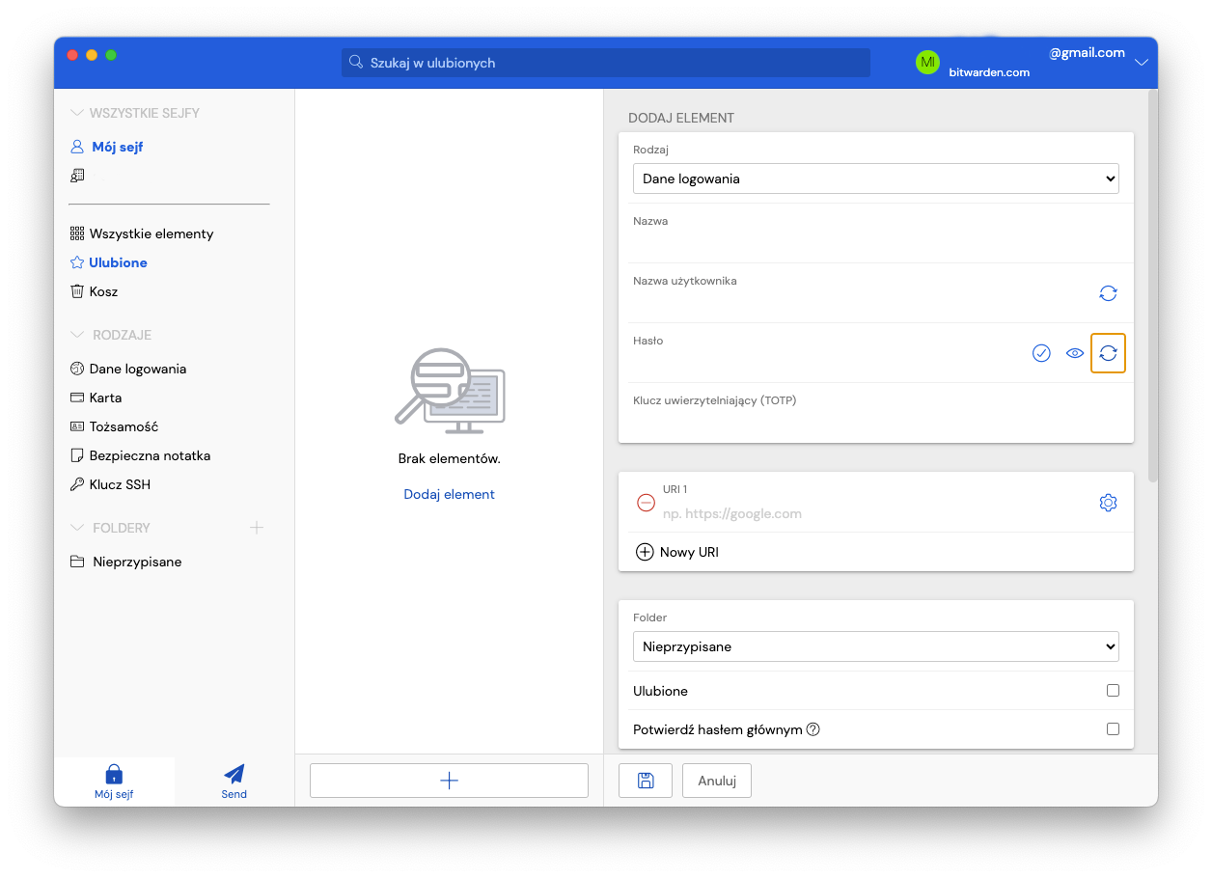This screenshot has height=878, width=1212.
Task: Click the magnifier icon in the search bar
Action: pos(355,62)
